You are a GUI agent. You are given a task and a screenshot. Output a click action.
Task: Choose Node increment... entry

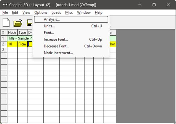point(71,53)
